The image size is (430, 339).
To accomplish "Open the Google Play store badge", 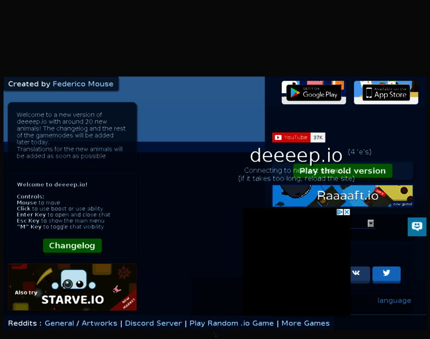I will coord(313,93).
